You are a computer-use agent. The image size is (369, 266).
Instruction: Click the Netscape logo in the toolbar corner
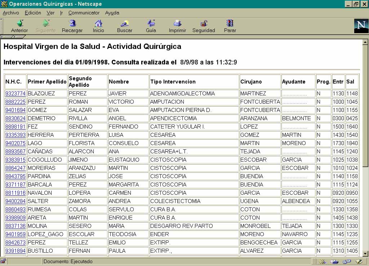[x=361, y=26]
